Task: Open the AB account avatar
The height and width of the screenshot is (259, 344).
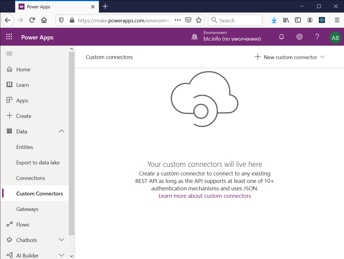Action: coord(335,38)
